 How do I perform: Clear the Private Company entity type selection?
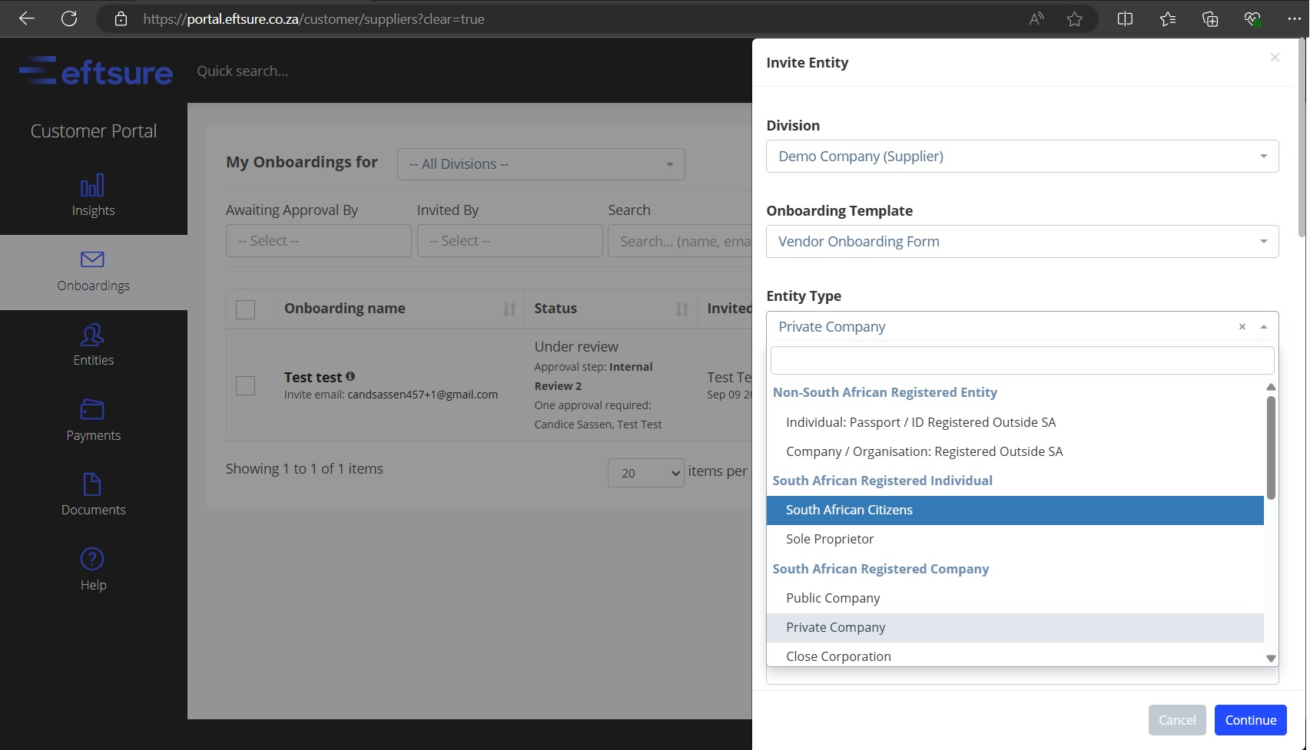(x=1242, y=327)
